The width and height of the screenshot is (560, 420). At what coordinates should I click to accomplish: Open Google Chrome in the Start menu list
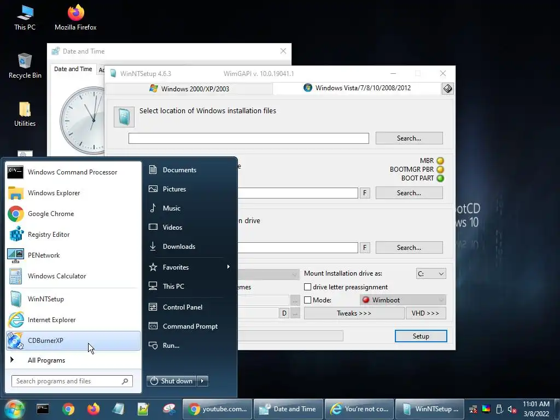(x=73, y=214)
